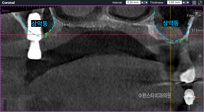Click the vertical slice slider handle
204x112 pixels.
200,56
